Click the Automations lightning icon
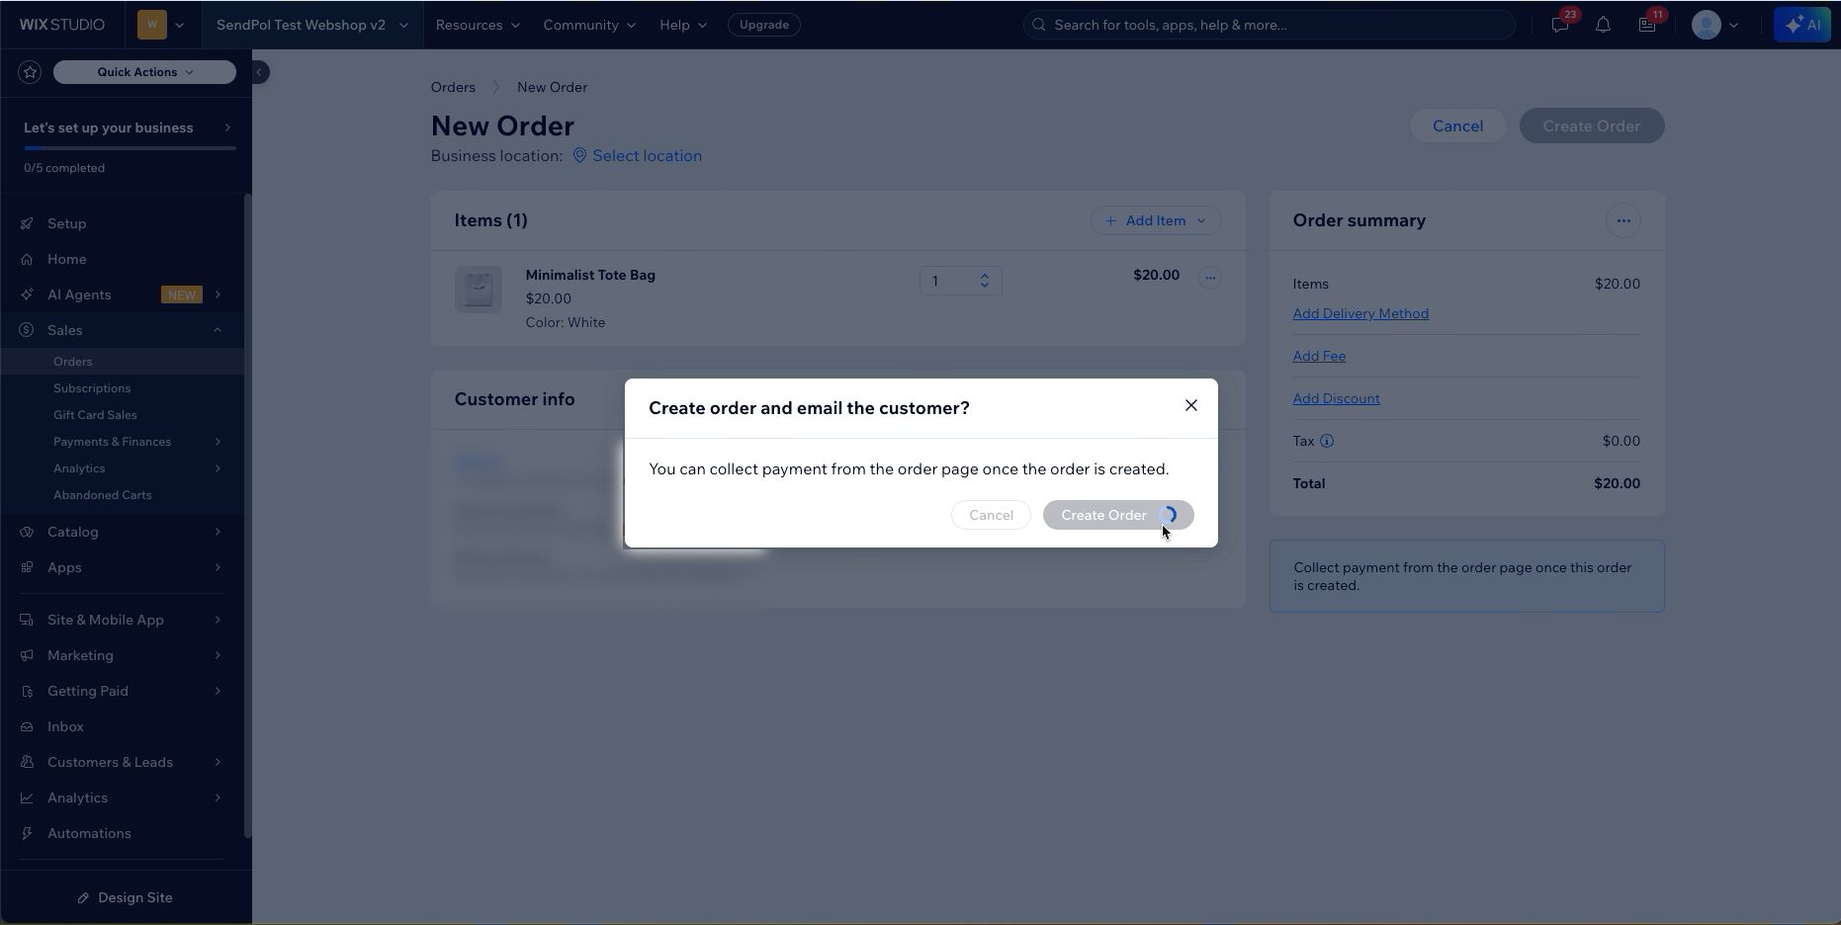Image resolution: width=1841 pixels, height=925 pixels. (27, 833)
